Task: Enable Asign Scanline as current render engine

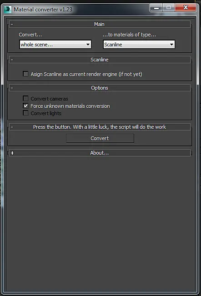Action: 25,74
